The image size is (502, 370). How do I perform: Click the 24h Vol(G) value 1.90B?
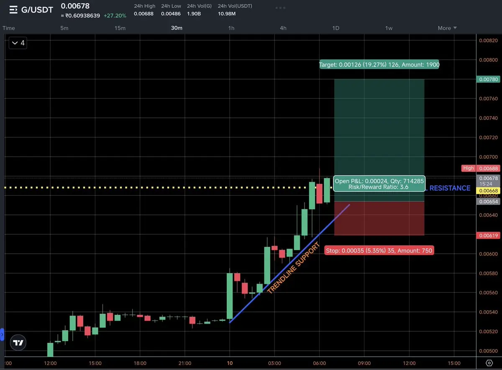(x=194, y=14)
